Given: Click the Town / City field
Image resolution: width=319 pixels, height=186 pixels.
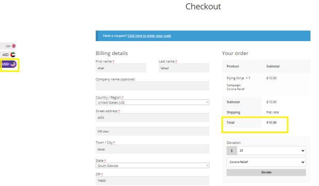Looking at the screenshot, I should 152,149.
